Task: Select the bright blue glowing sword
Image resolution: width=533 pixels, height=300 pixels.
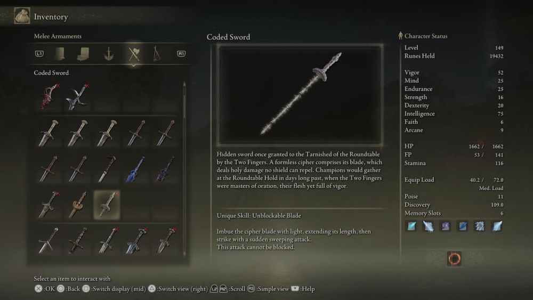Action: click(x=135, y=168)
